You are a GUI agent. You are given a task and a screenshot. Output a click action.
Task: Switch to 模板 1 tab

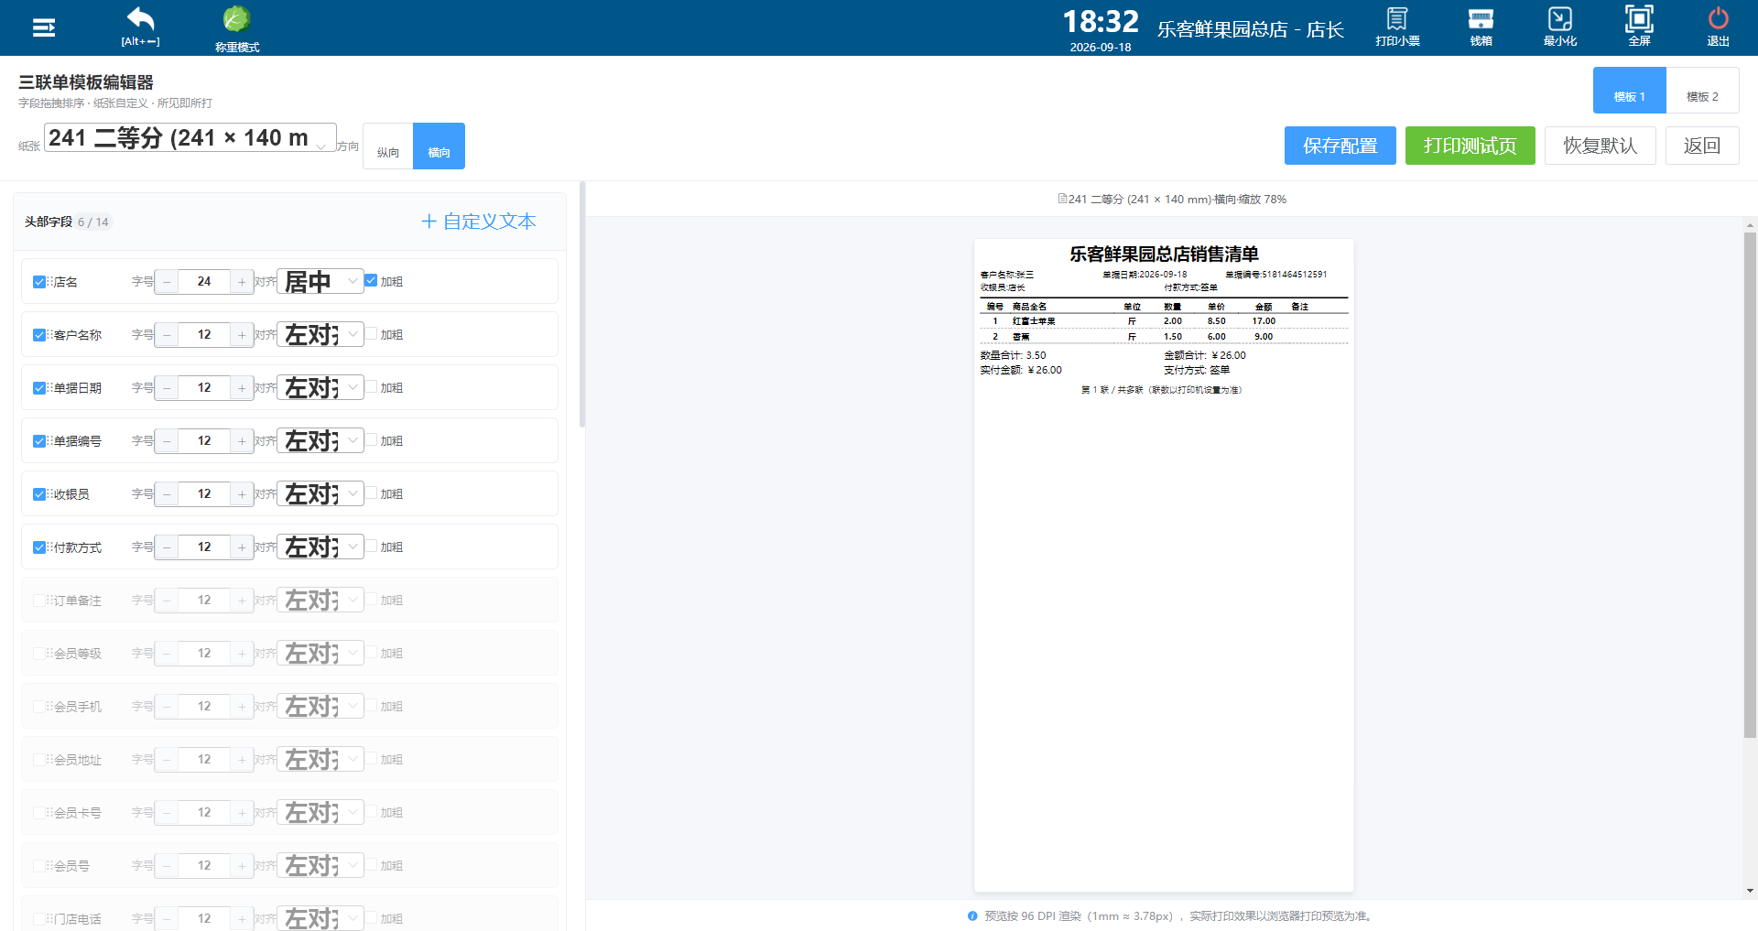1630,91
